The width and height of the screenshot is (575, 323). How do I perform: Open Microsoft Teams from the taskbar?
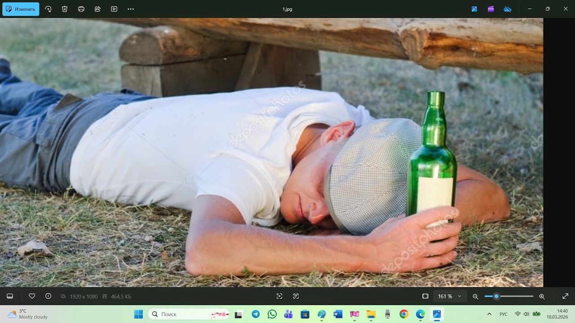click(x=288, y=314)
